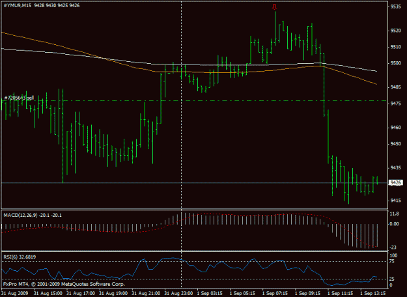Click the 9485 value on price axis
This screenshot has width=407, height=297.
pos(395,87)
